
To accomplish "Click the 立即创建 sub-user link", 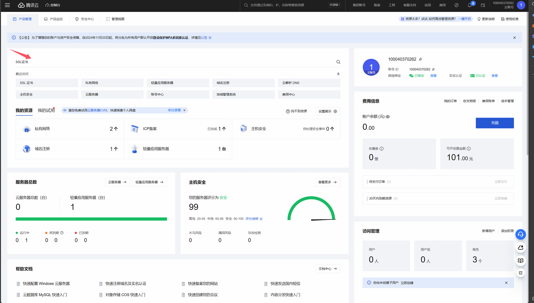I will pos(407,283).
